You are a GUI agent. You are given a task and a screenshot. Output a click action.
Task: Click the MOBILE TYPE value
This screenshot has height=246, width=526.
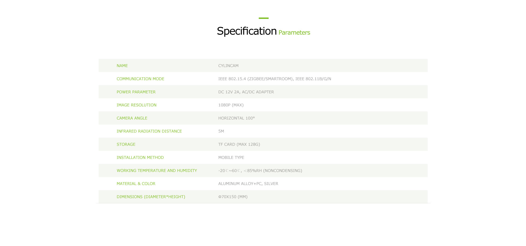(x=231, y=158)
